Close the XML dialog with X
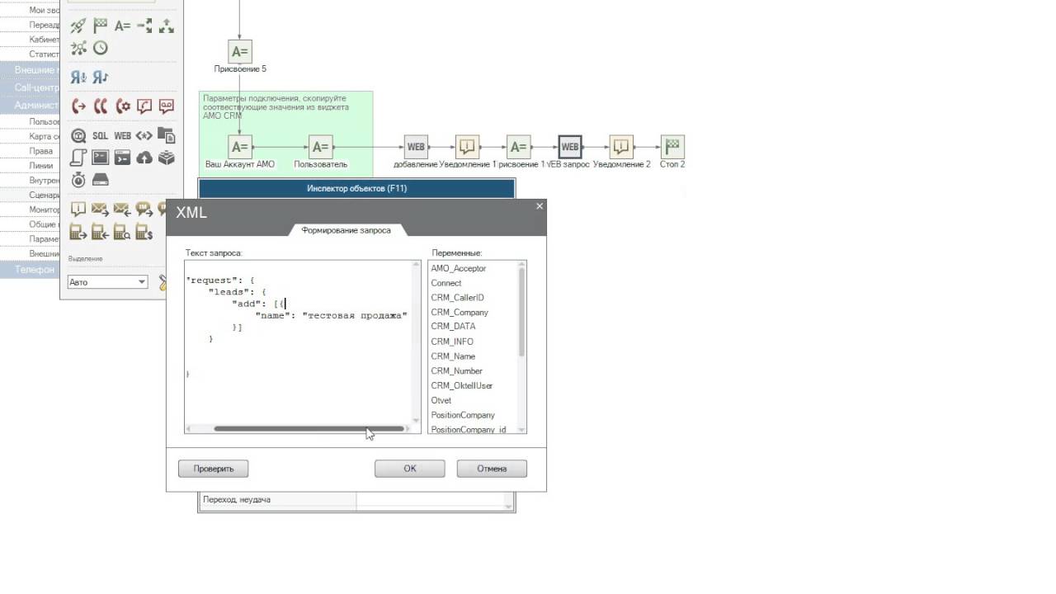The height and width of the screenshot is (594, 1056). tap(540, 206)
